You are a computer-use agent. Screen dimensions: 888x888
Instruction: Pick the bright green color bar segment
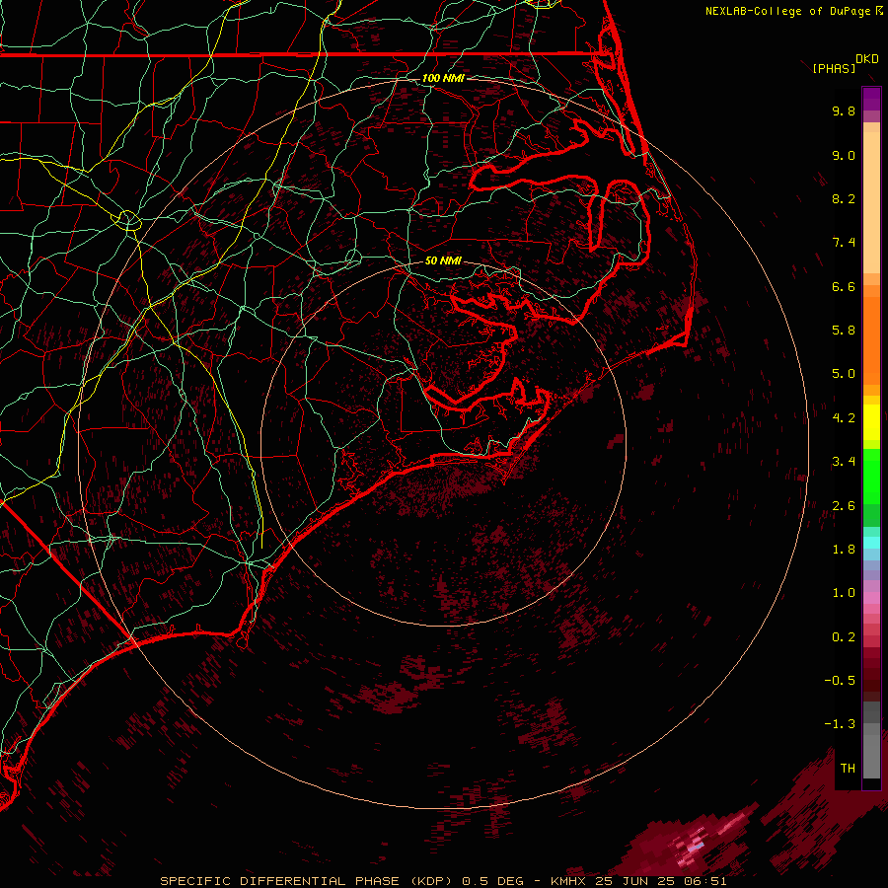[871, 476]
